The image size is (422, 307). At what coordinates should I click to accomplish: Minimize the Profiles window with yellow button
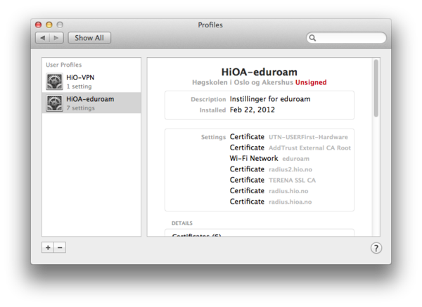pos(49,25)
